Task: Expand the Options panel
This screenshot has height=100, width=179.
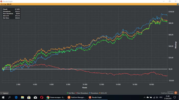Action: tap(4, 93)
